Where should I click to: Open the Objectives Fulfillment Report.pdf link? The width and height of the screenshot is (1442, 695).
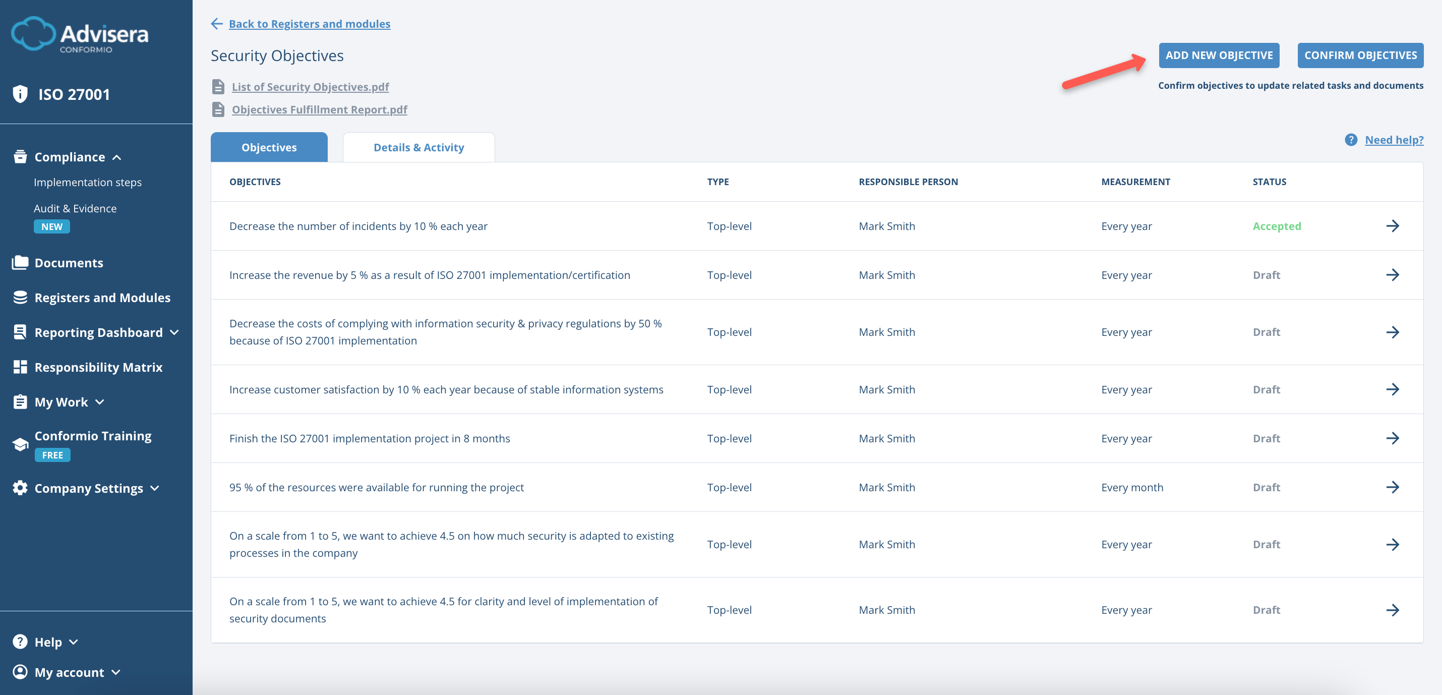[x=320, y=109]
